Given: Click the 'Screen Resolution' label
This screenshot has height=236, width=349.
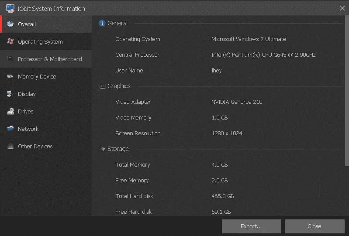Looking at the screenshot, I should pos(138,133).
